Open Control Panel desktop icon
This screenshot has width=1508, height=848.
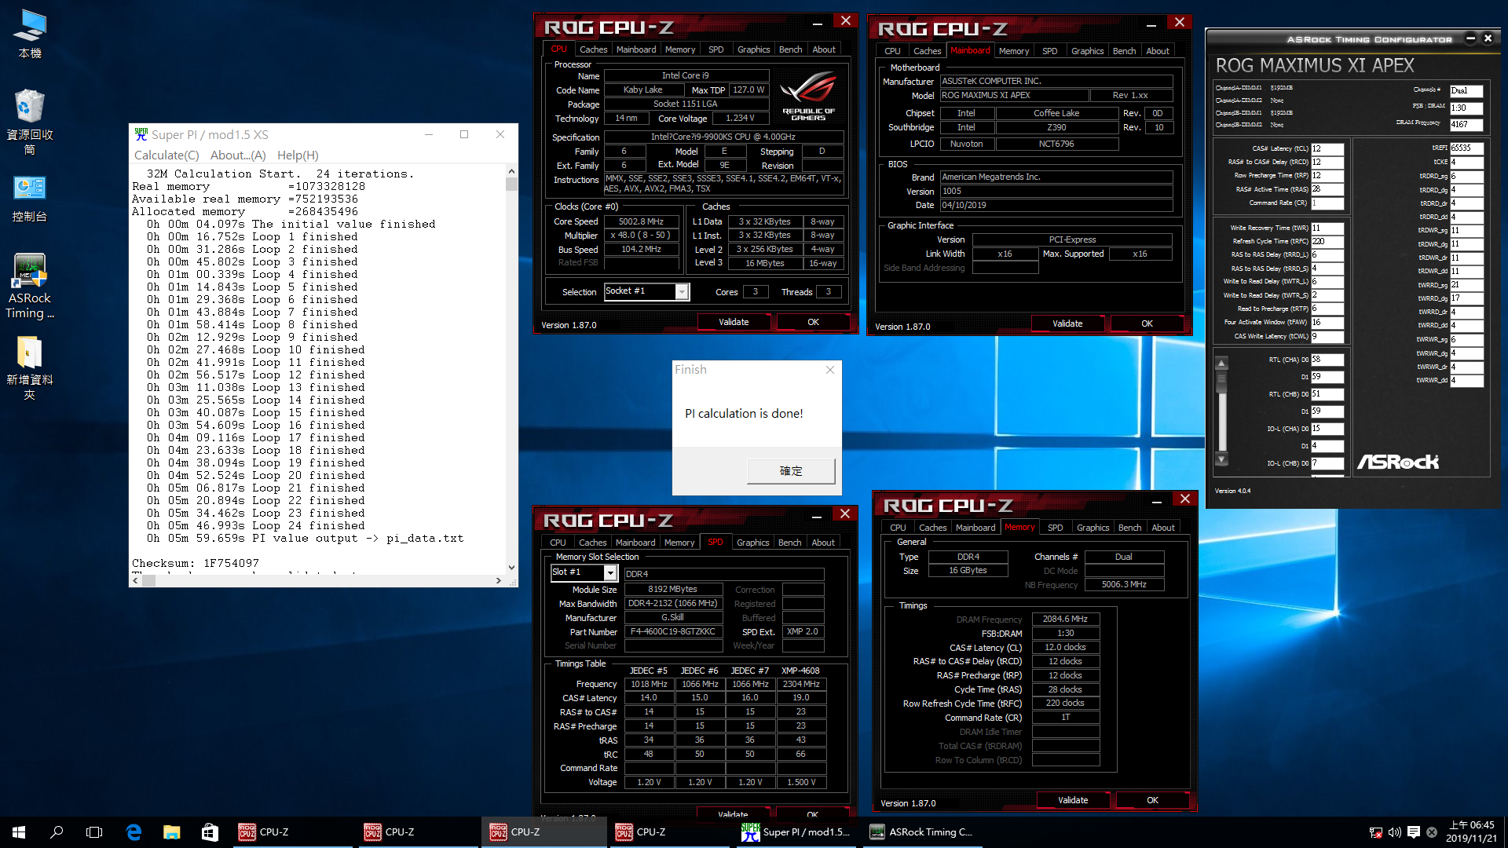click(30, 198)
